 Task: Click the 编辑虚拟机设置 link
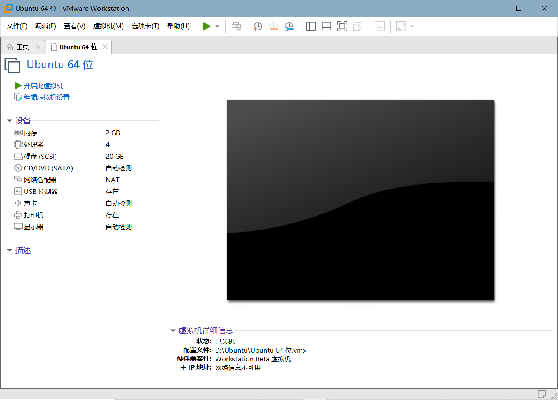point(46,97)
